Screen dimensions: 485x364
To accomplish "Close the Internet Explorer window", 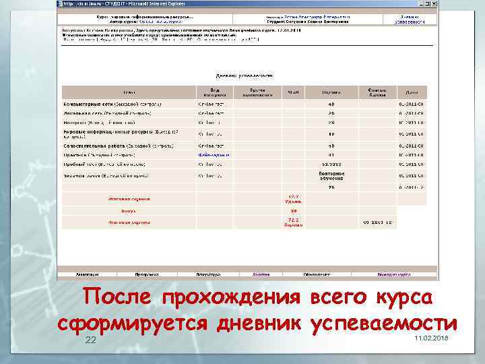I will tap(434, 4).
